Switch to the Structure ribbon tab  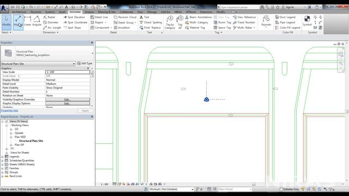click(36, 12)
